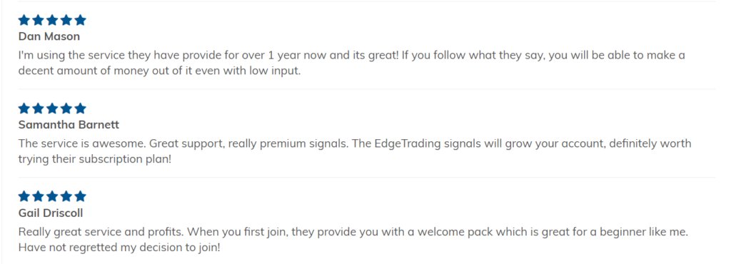Click the fourth star in Dan Mason's rating
731x264 pixels.
tap(66, 20)
